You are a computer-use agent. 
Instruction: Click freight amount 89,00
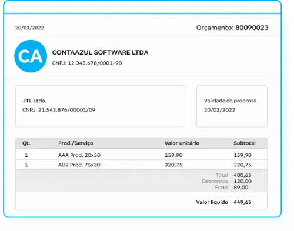coord(241,188)
